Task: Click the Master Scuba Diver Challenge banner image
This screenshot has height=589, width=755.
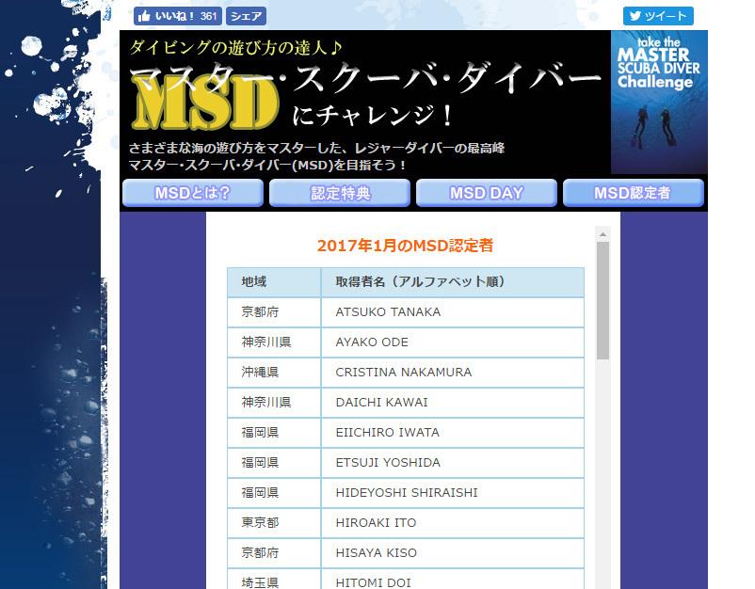Action: (x=659, y=102)
